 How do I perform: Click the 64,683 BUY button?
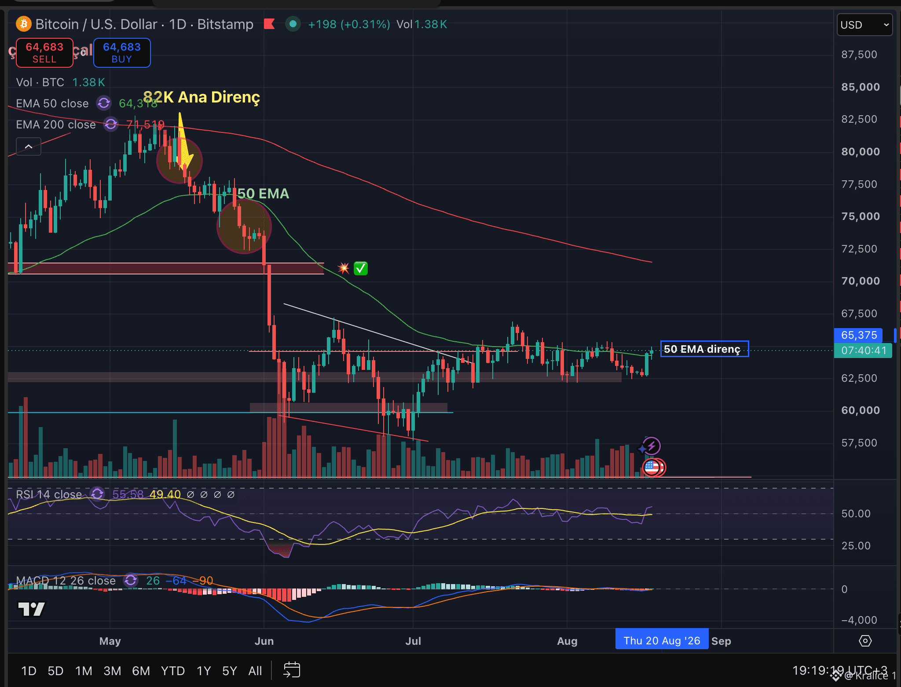click(x=122, y=52)
